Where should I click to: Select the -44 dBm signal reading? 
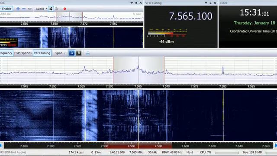pos(166,42)
